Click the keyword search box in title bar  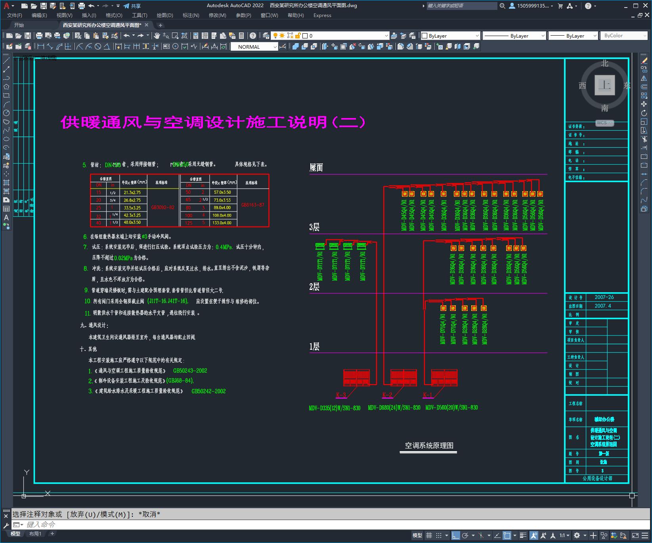[461, 6]
